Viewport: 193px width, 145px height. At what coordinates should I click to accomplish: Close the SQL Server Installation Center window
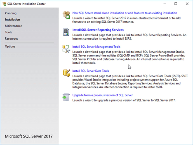coord(187,4)
